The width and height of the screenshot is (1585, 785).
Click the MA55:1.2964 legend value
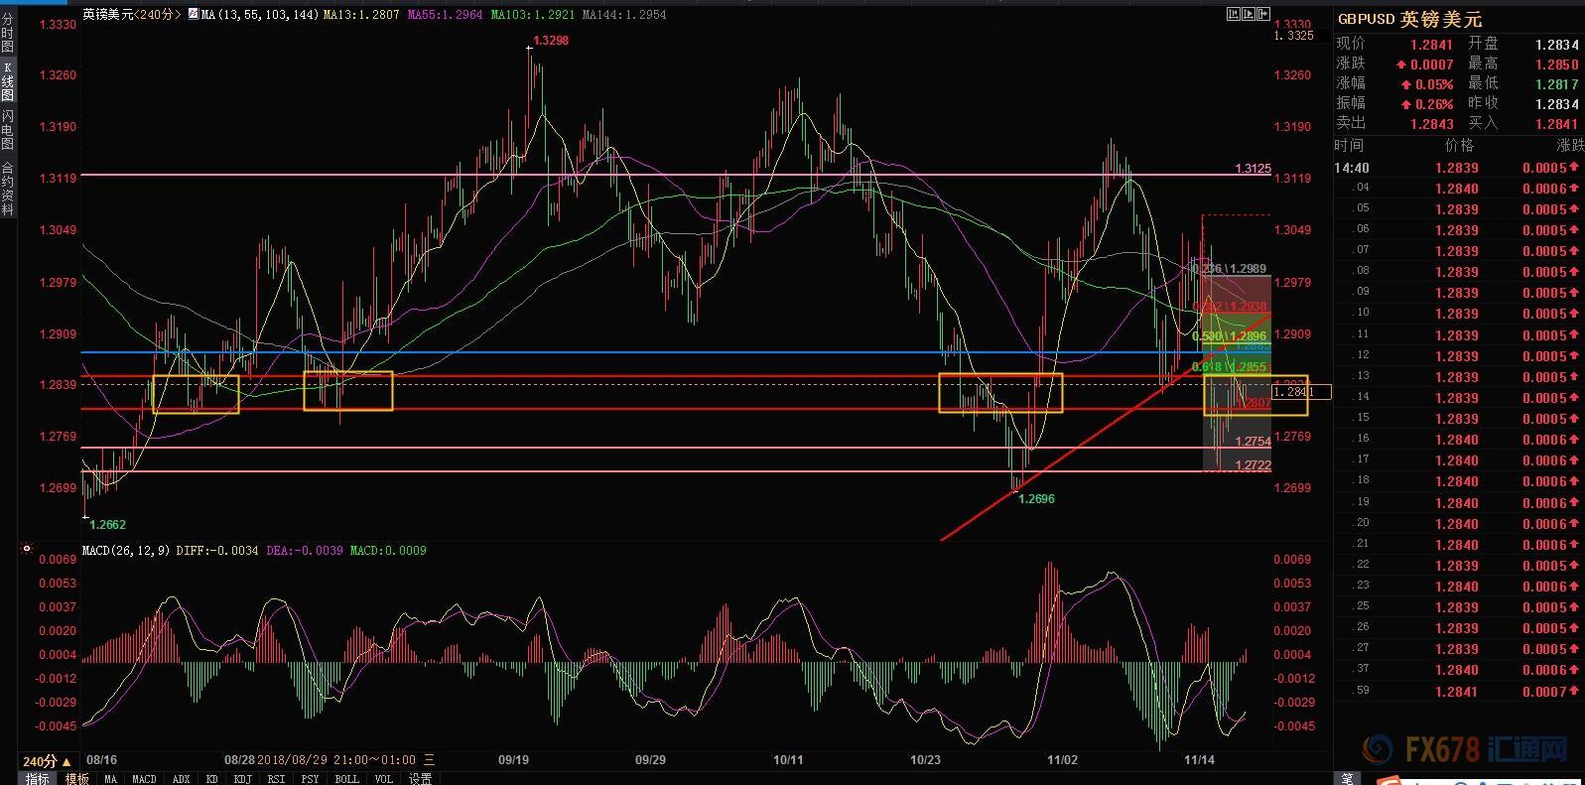[446, 15]
